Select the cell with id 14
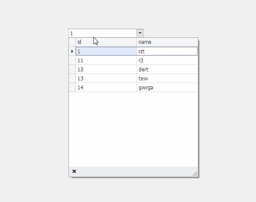The width and height of the screenshot is (256, 202). click(106, 87)
